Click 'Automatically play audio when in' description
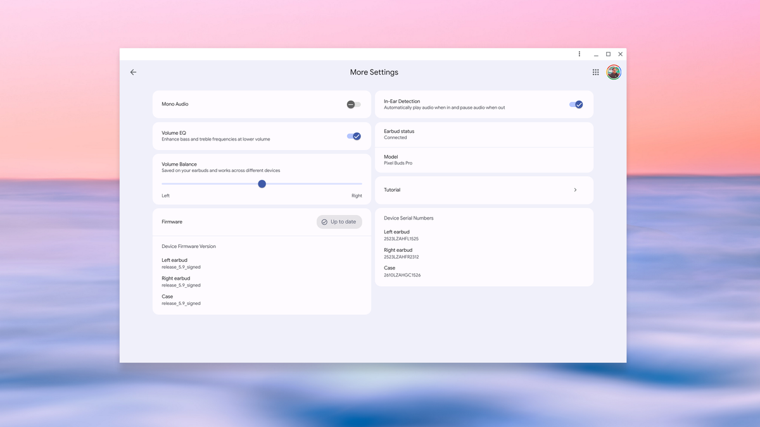This screenshot has height=427, width=760. 445,108
